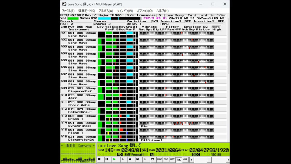Screen dimensions: 291x164
Task: Click the Piano 1 instrument name
Action: [x=75, y=133]
